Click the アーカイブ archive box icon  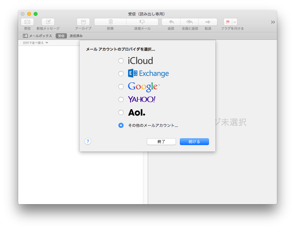(83, 22)
